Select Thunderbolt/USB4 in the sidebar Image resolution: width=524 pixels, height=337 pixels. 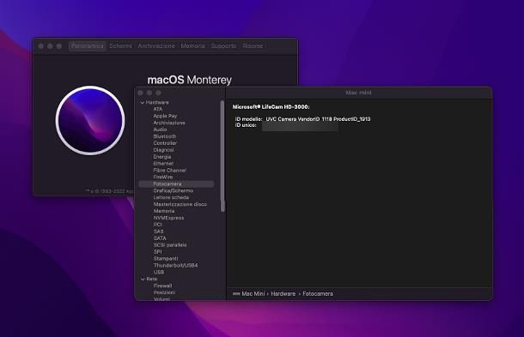pyautogui.click(x=175, y=265)
